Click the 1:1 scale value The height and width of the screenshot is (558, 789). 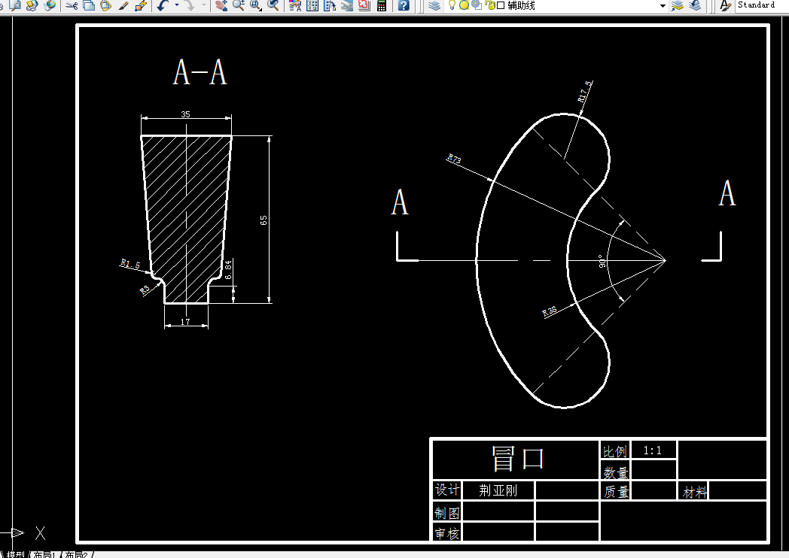(x=653, y=450)
